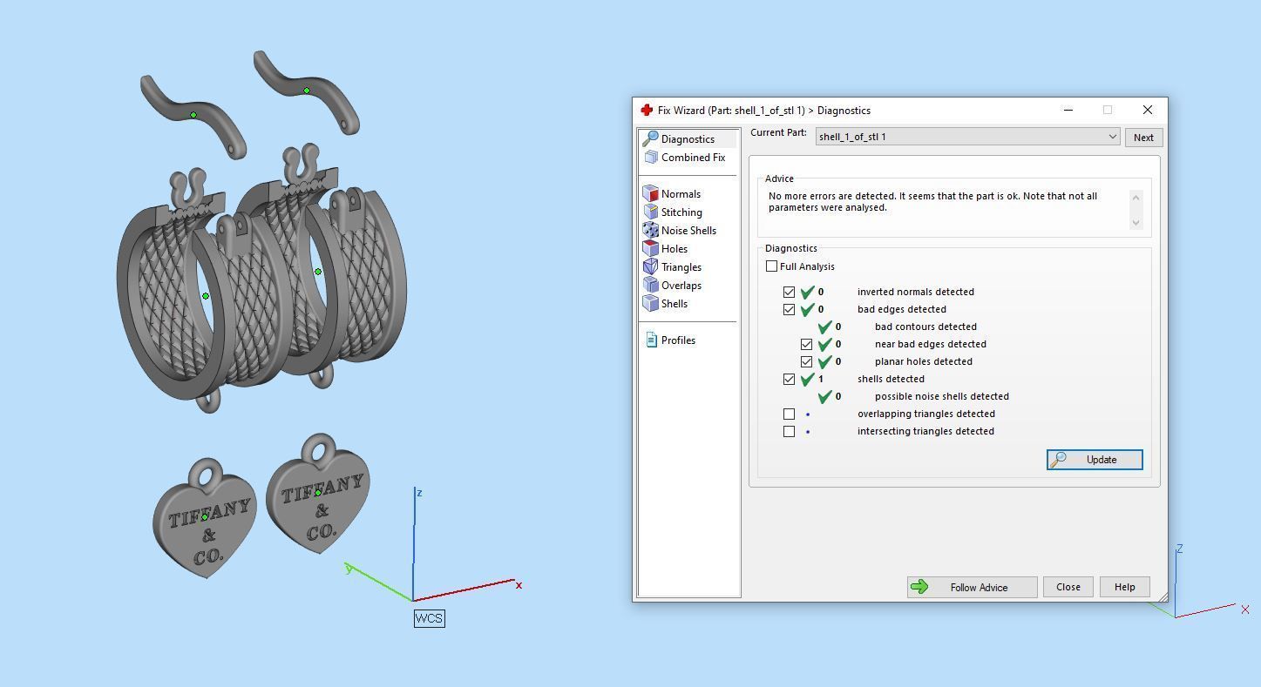The height and width of the screenshot is (687, 1261).
Task: Click the 'bad contours detected' label
Action: (x=925, y=327)
